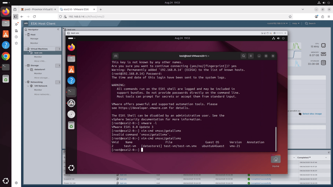
Task: Show applications grid in host dock
Action: 6,181
